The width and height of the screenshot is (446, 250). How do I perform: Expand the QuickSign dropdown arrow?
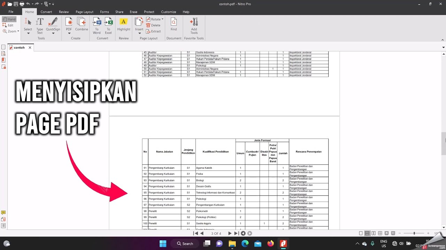coord(53,33)
